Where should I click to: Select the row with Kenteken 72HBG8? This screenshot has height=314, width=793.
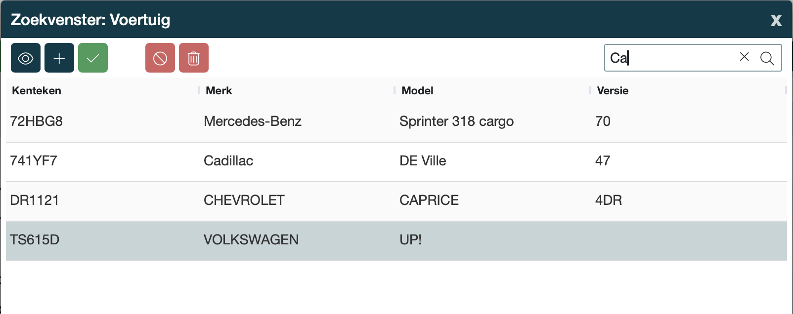coord(37,121)
